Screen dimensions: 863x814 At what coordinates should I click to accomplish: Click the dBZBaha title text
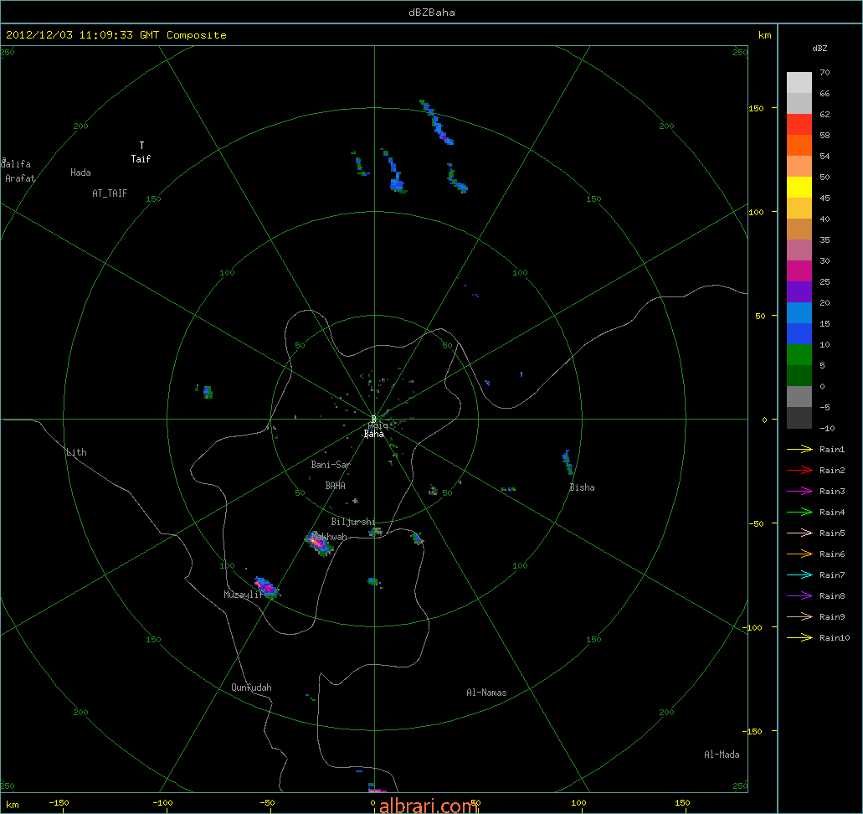tap(432, 12)
